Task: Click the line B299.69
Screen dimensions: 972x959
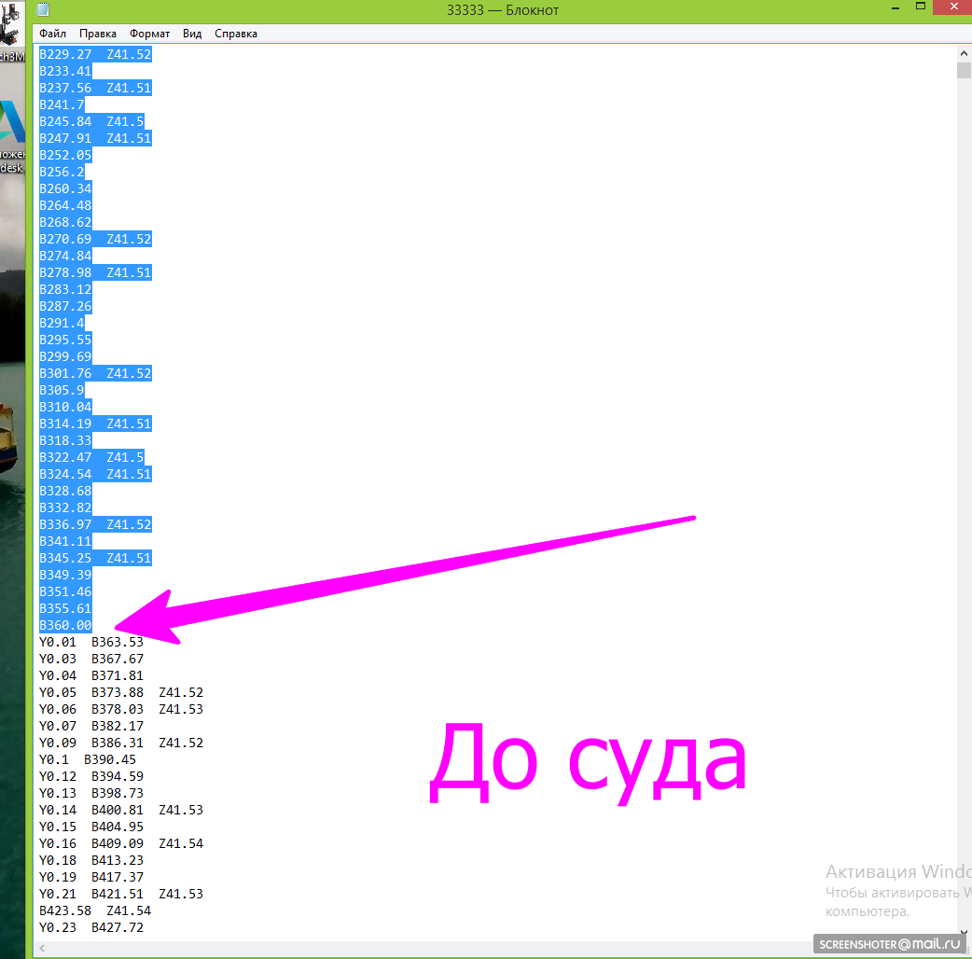Action: point(65,356)
